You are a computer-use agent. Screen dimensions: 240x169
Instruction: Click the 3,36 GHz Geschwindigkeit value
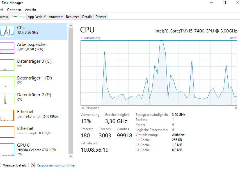click(x=116, y=121)
